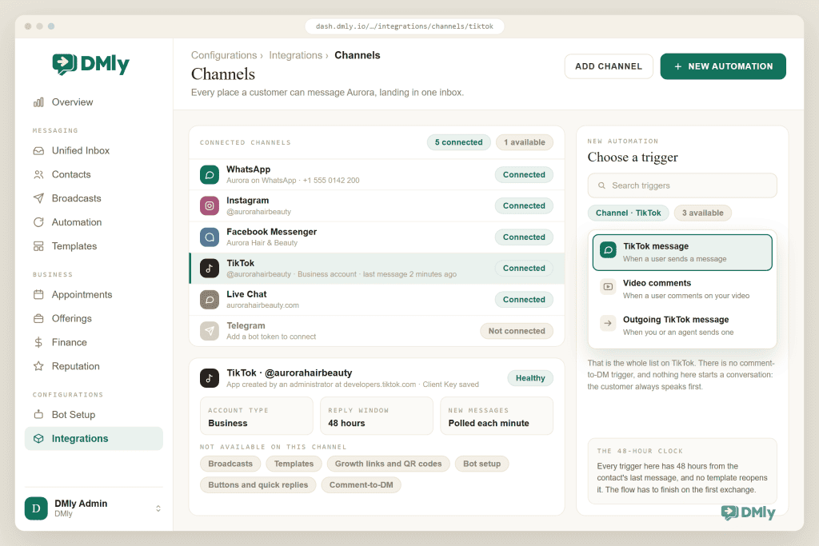Click the Search triggers field
This screenshot has height=546, width=819.
click(682, 185)
